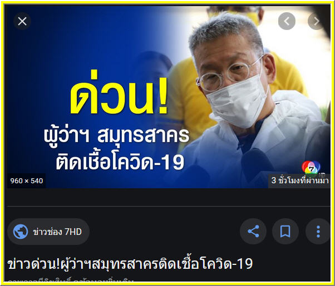Viewport: 335px width, 286px height.
Task: Visit the ข่าวช่อง 7HD source site
Action: click(x=48, y=232)
